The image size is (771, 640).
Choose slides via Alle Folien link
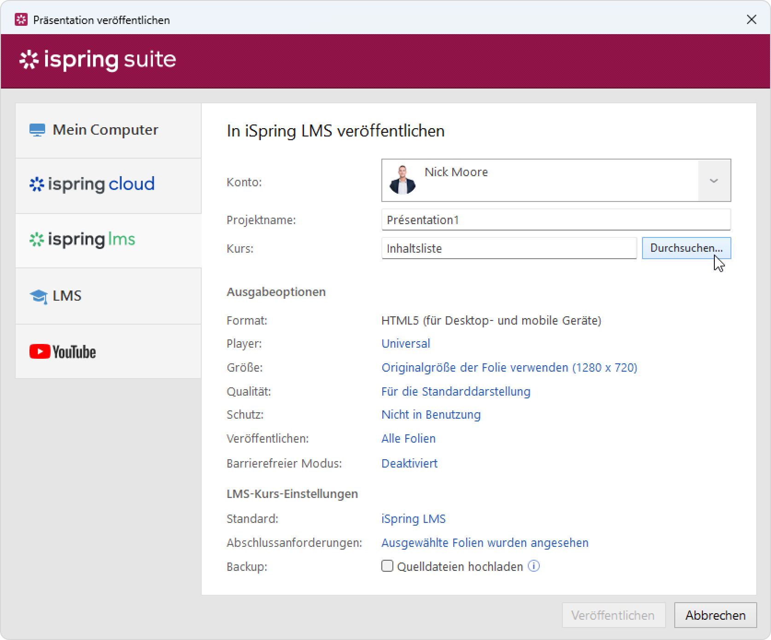tap(409, 439)
